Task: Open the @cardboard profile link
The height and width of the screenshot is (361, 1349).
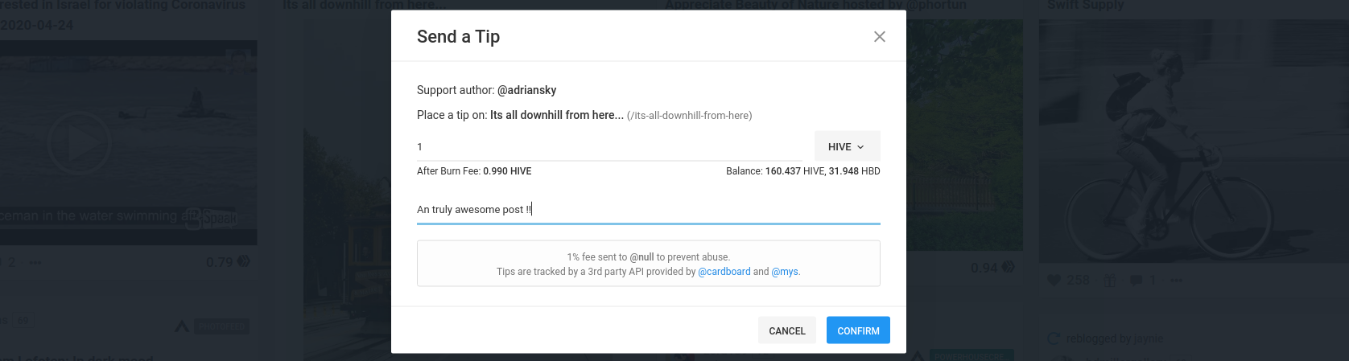Action: pos(724,272)
